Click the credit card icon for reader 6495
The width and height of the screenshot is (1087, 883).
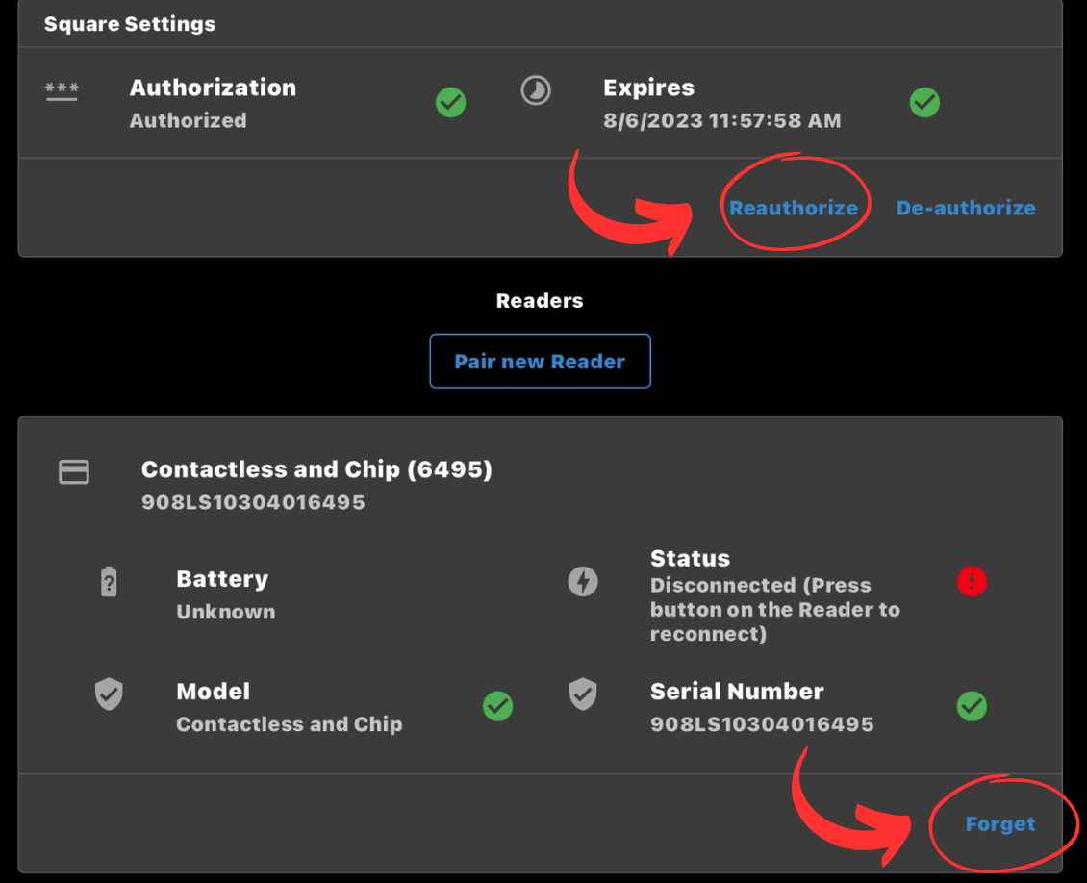tap(74, 472)
